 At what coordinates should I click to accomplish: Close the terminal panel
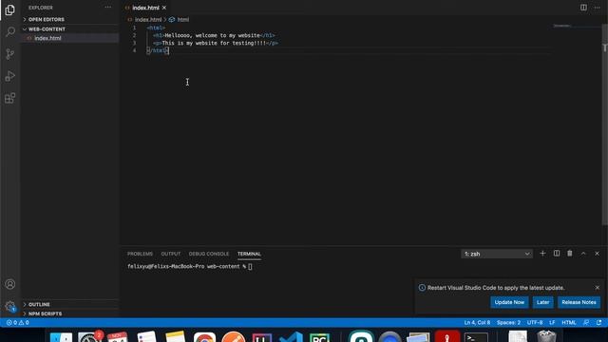click(598, 254)
